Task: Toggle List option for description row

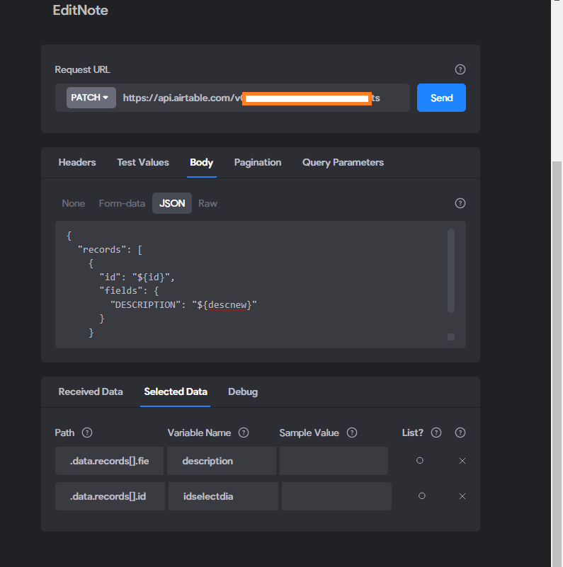Action: point(420,460)
